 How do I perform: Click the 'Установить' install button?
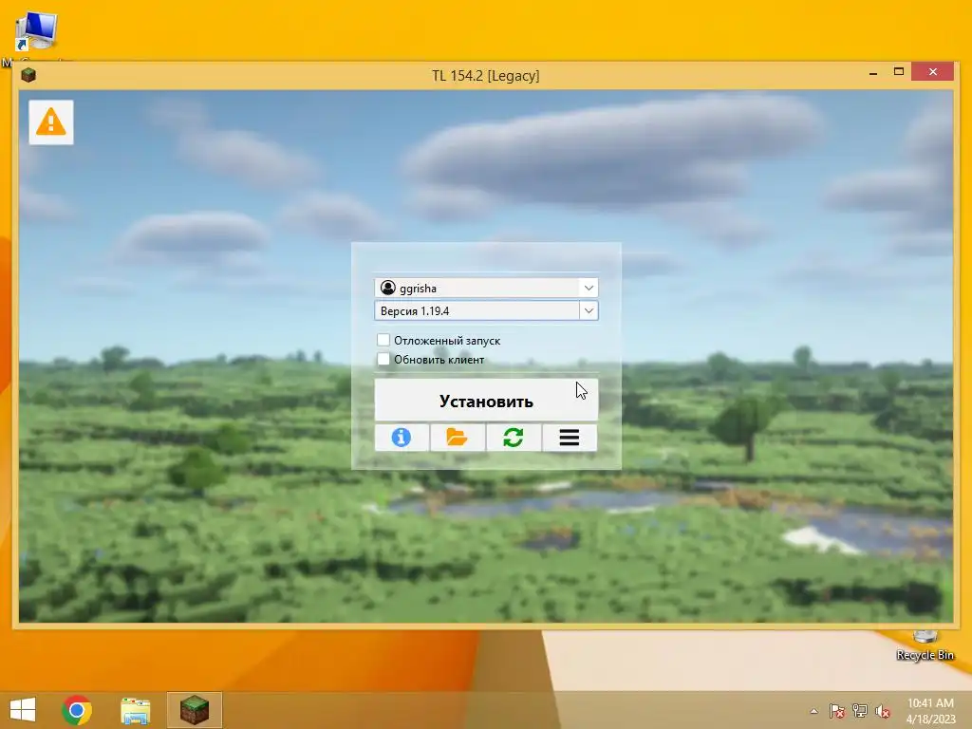486,401
